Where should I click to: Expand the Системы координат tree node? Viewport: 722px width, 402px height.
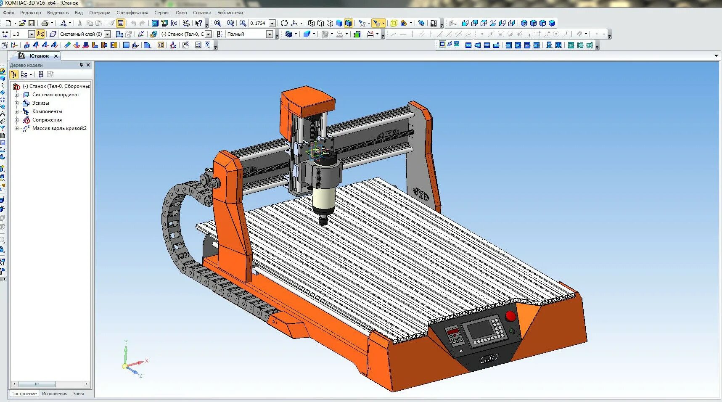tap(17, 95)
